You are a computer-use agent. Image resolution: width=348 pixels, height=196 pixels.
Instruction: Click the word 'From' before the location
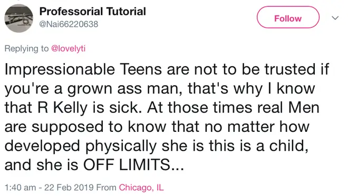click(x=107, y=188)
